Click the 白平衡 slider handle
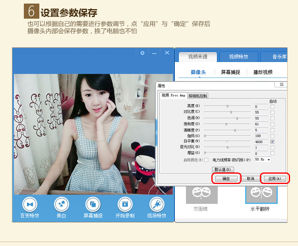The width and height of the screenshot is (298, 246). pos(227,141)
